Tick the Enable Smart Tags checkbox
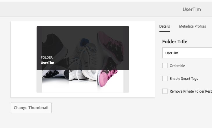This screenshot has width=212, height=128. pyautogui.click(x=165, y=79)
